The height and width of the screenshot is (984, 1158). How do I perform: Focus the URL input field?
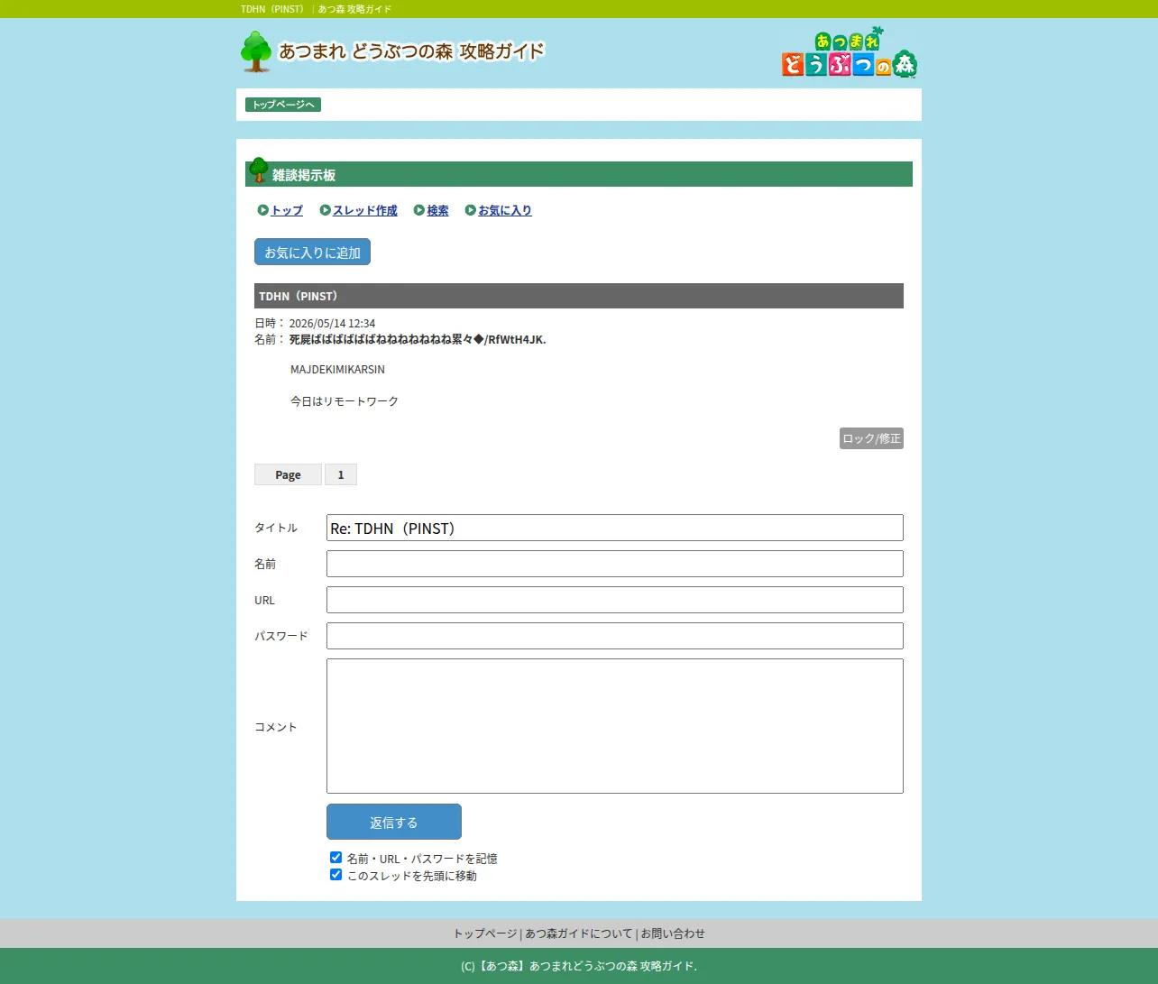coord(615,600)
